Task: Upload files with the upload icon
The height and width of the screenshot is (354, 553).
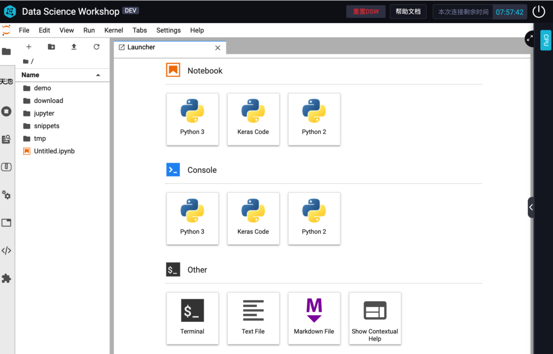Action: coord(74,47)
